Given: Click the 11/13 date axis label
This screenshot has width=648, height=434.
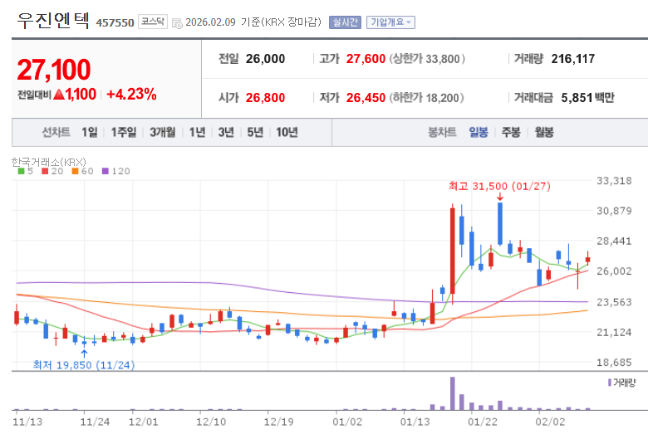Looking at the screenshot, I should click(27, 422).
